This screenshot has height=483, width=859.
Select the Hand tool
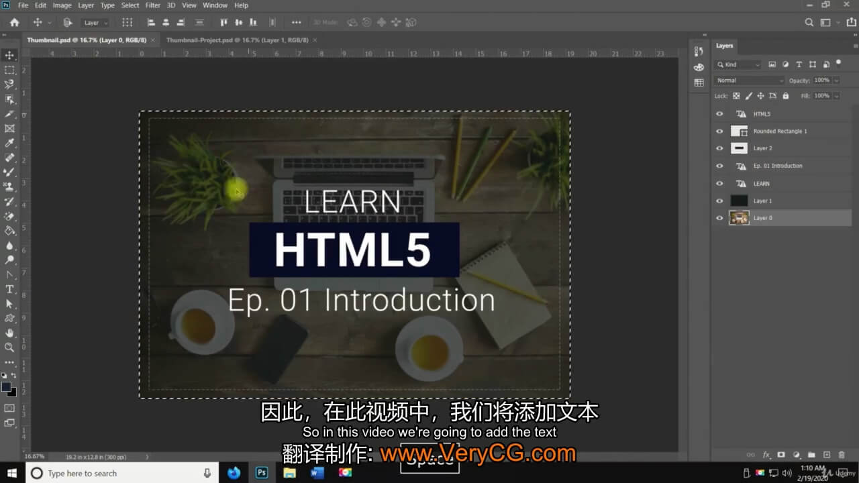click(9, 333)
